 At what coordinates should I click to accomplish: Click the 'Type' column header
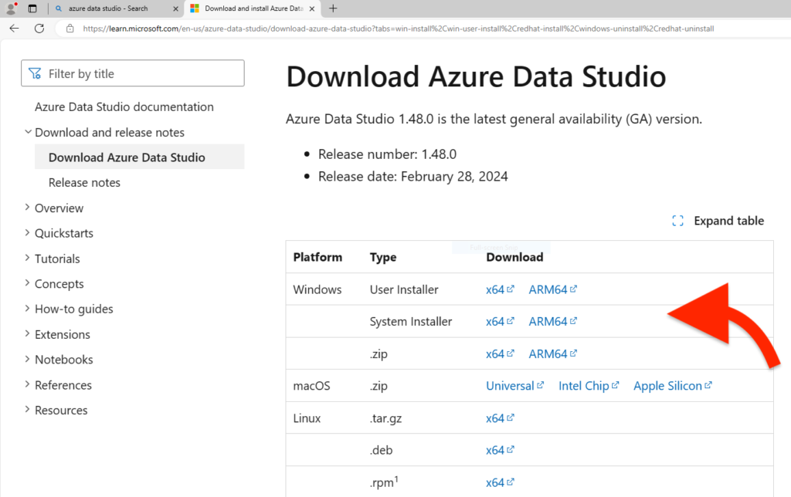pyautogui.click(x=383, y=258)
